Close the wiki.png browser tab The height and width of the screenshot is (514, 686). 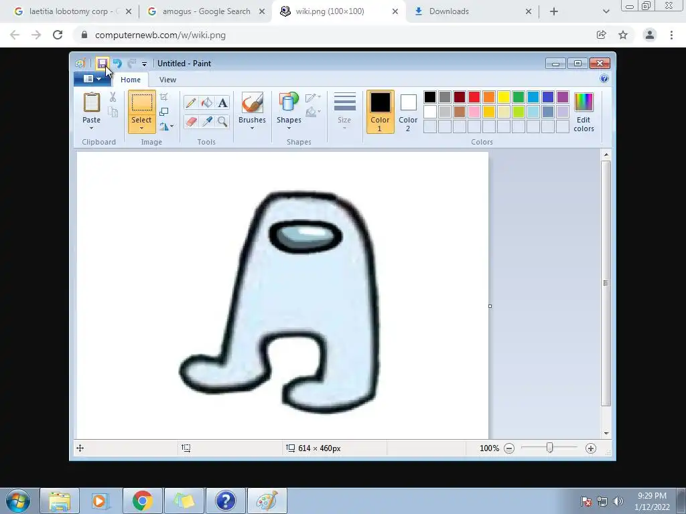click(395, 12)
